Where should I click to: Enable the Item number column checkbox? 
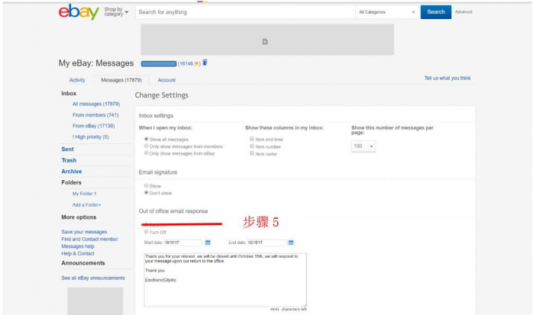click(x=252, y=146)
